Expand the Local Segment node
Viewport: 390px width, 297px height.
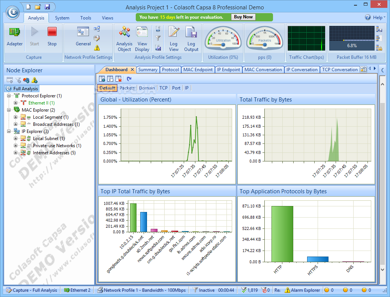[x=15, y=117]
